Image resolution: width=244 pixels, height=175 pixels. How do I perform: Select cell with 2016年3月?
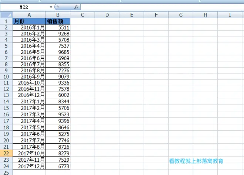(x=29, y=40)
